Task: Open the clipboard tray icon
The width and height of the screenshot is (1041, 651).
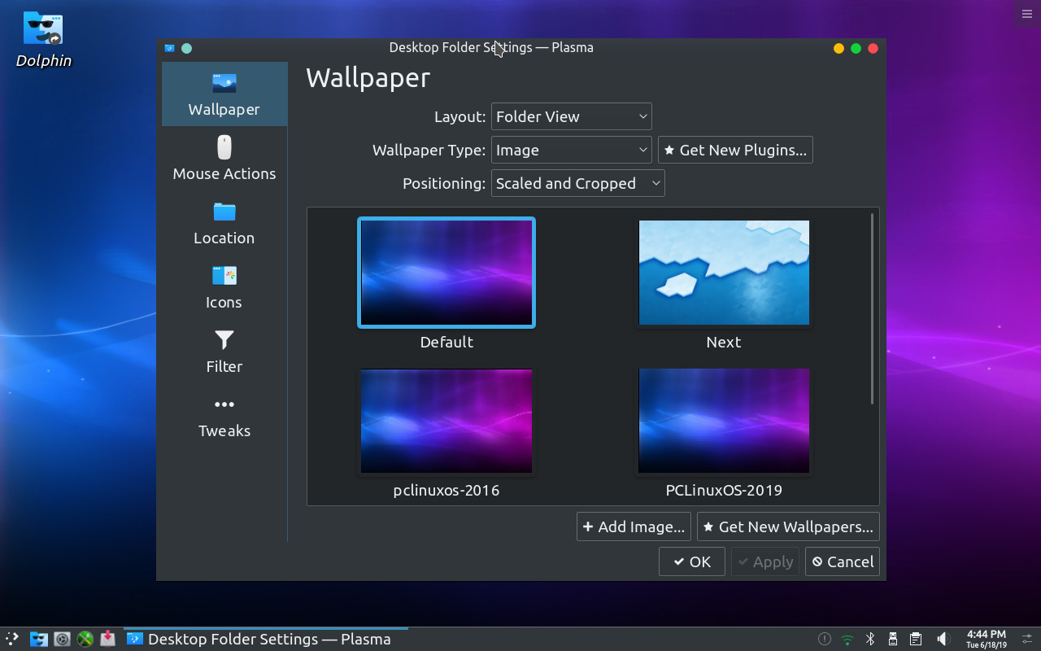Action: click(x=916, y=639)
